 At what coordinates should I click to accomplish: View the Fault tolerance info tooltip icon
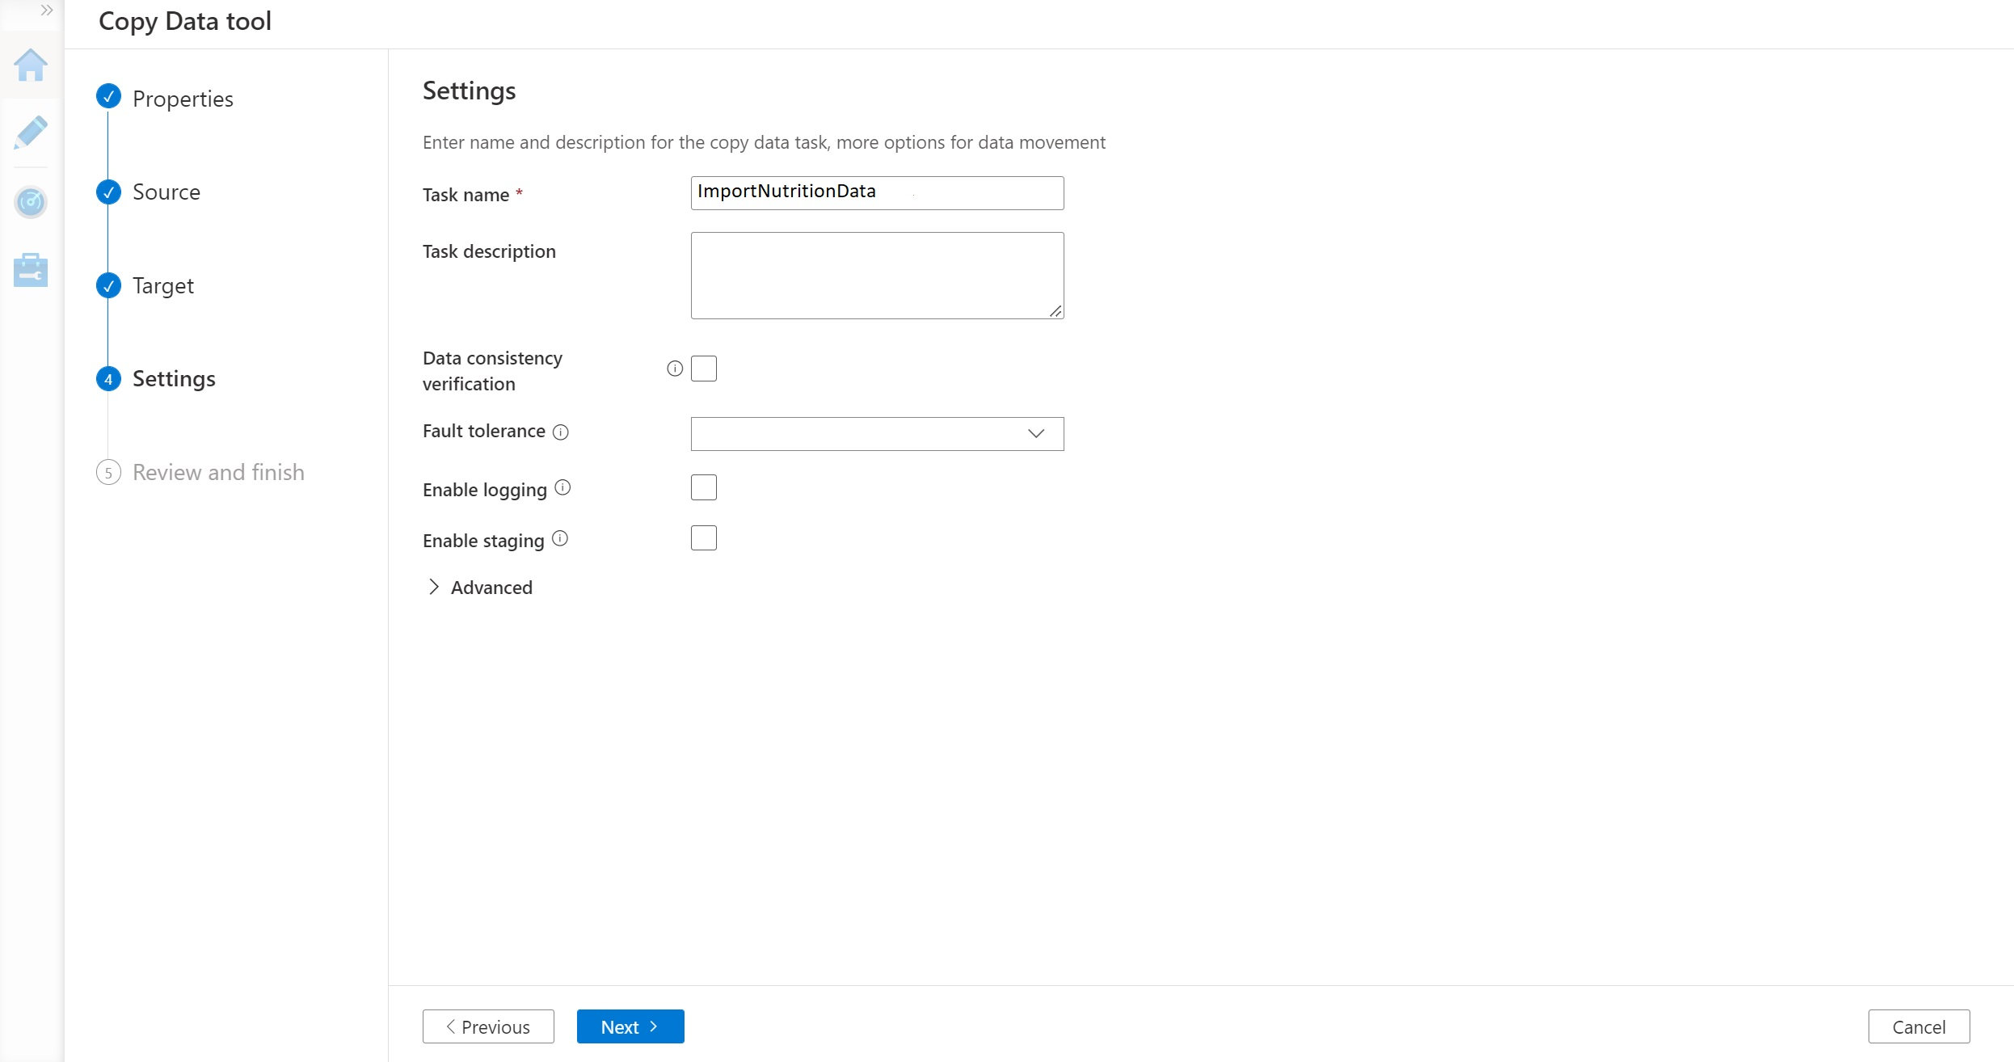561,432
